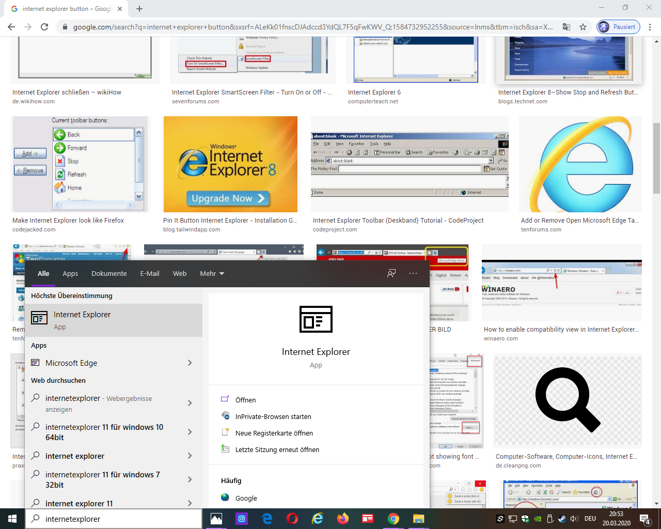The width and height of the screenshot is (661, 529).
Task: Open Microsoft Edge from the taskbar
Action: [267, 519]
